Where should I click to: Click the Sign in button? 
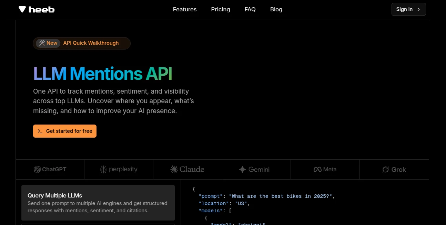pos(408,9)
